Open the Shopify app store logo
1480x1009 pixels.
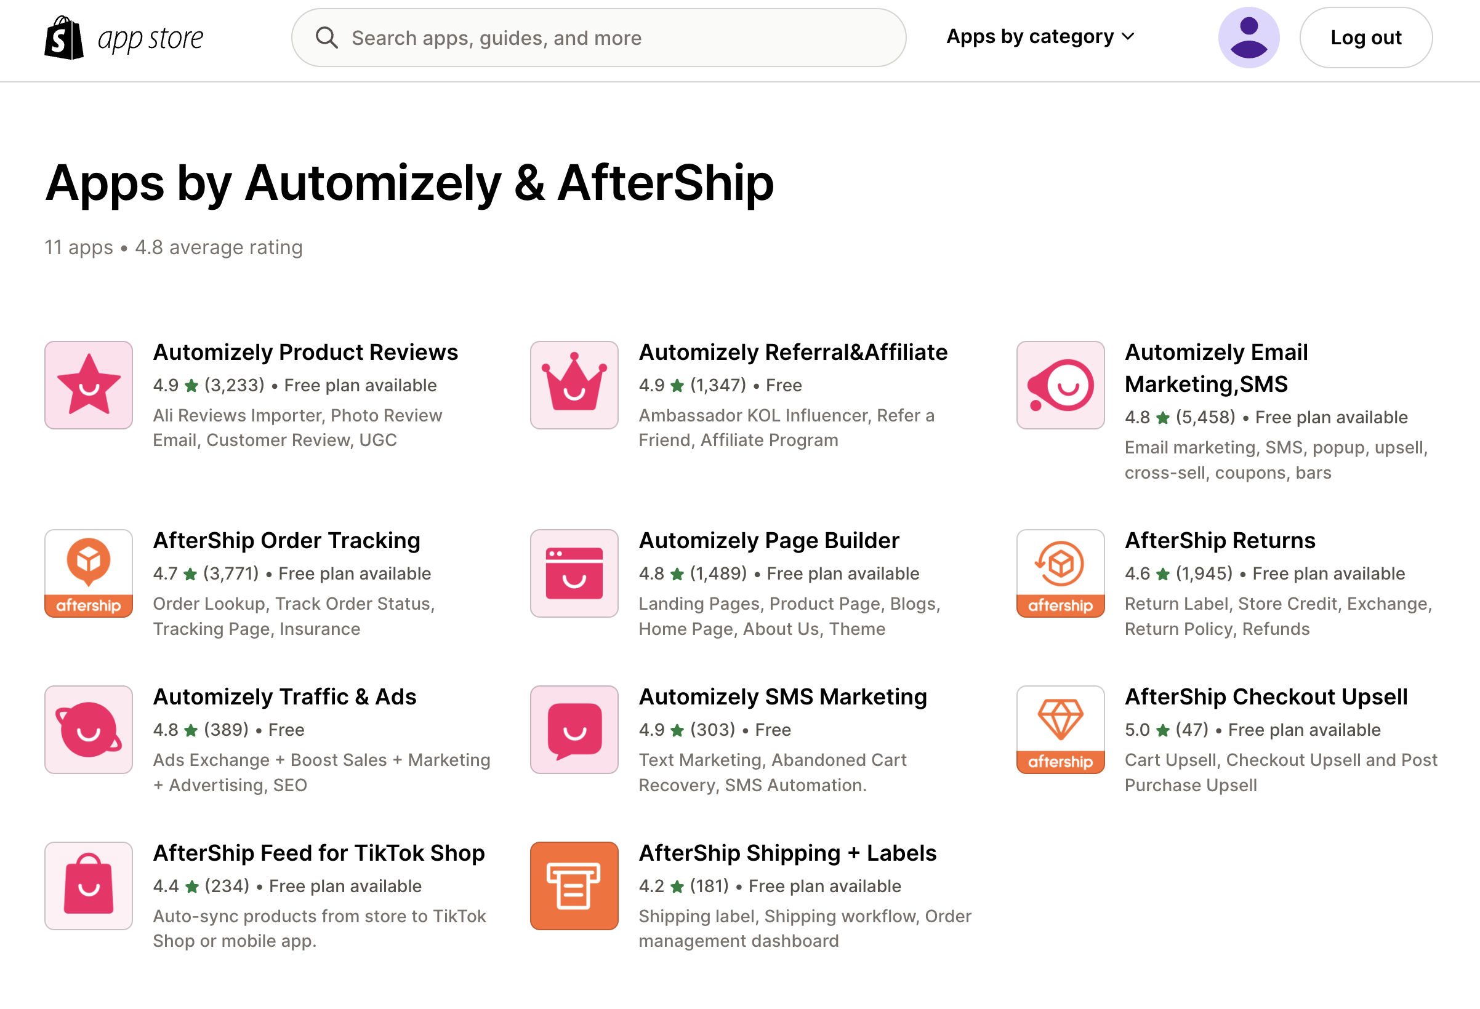coord(124,38)
